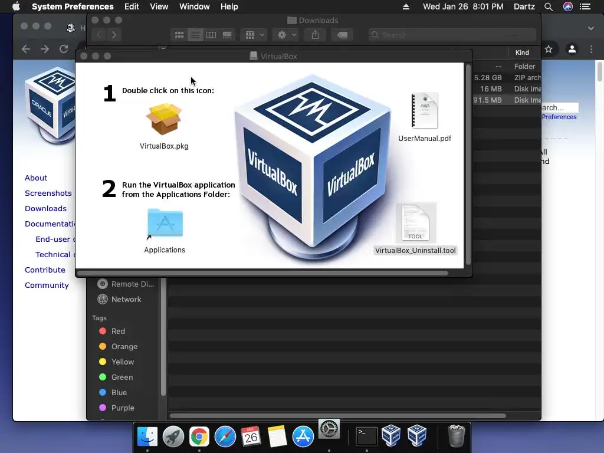
Task: Open the System Preferences menu
Action: (x=73, y=6)
